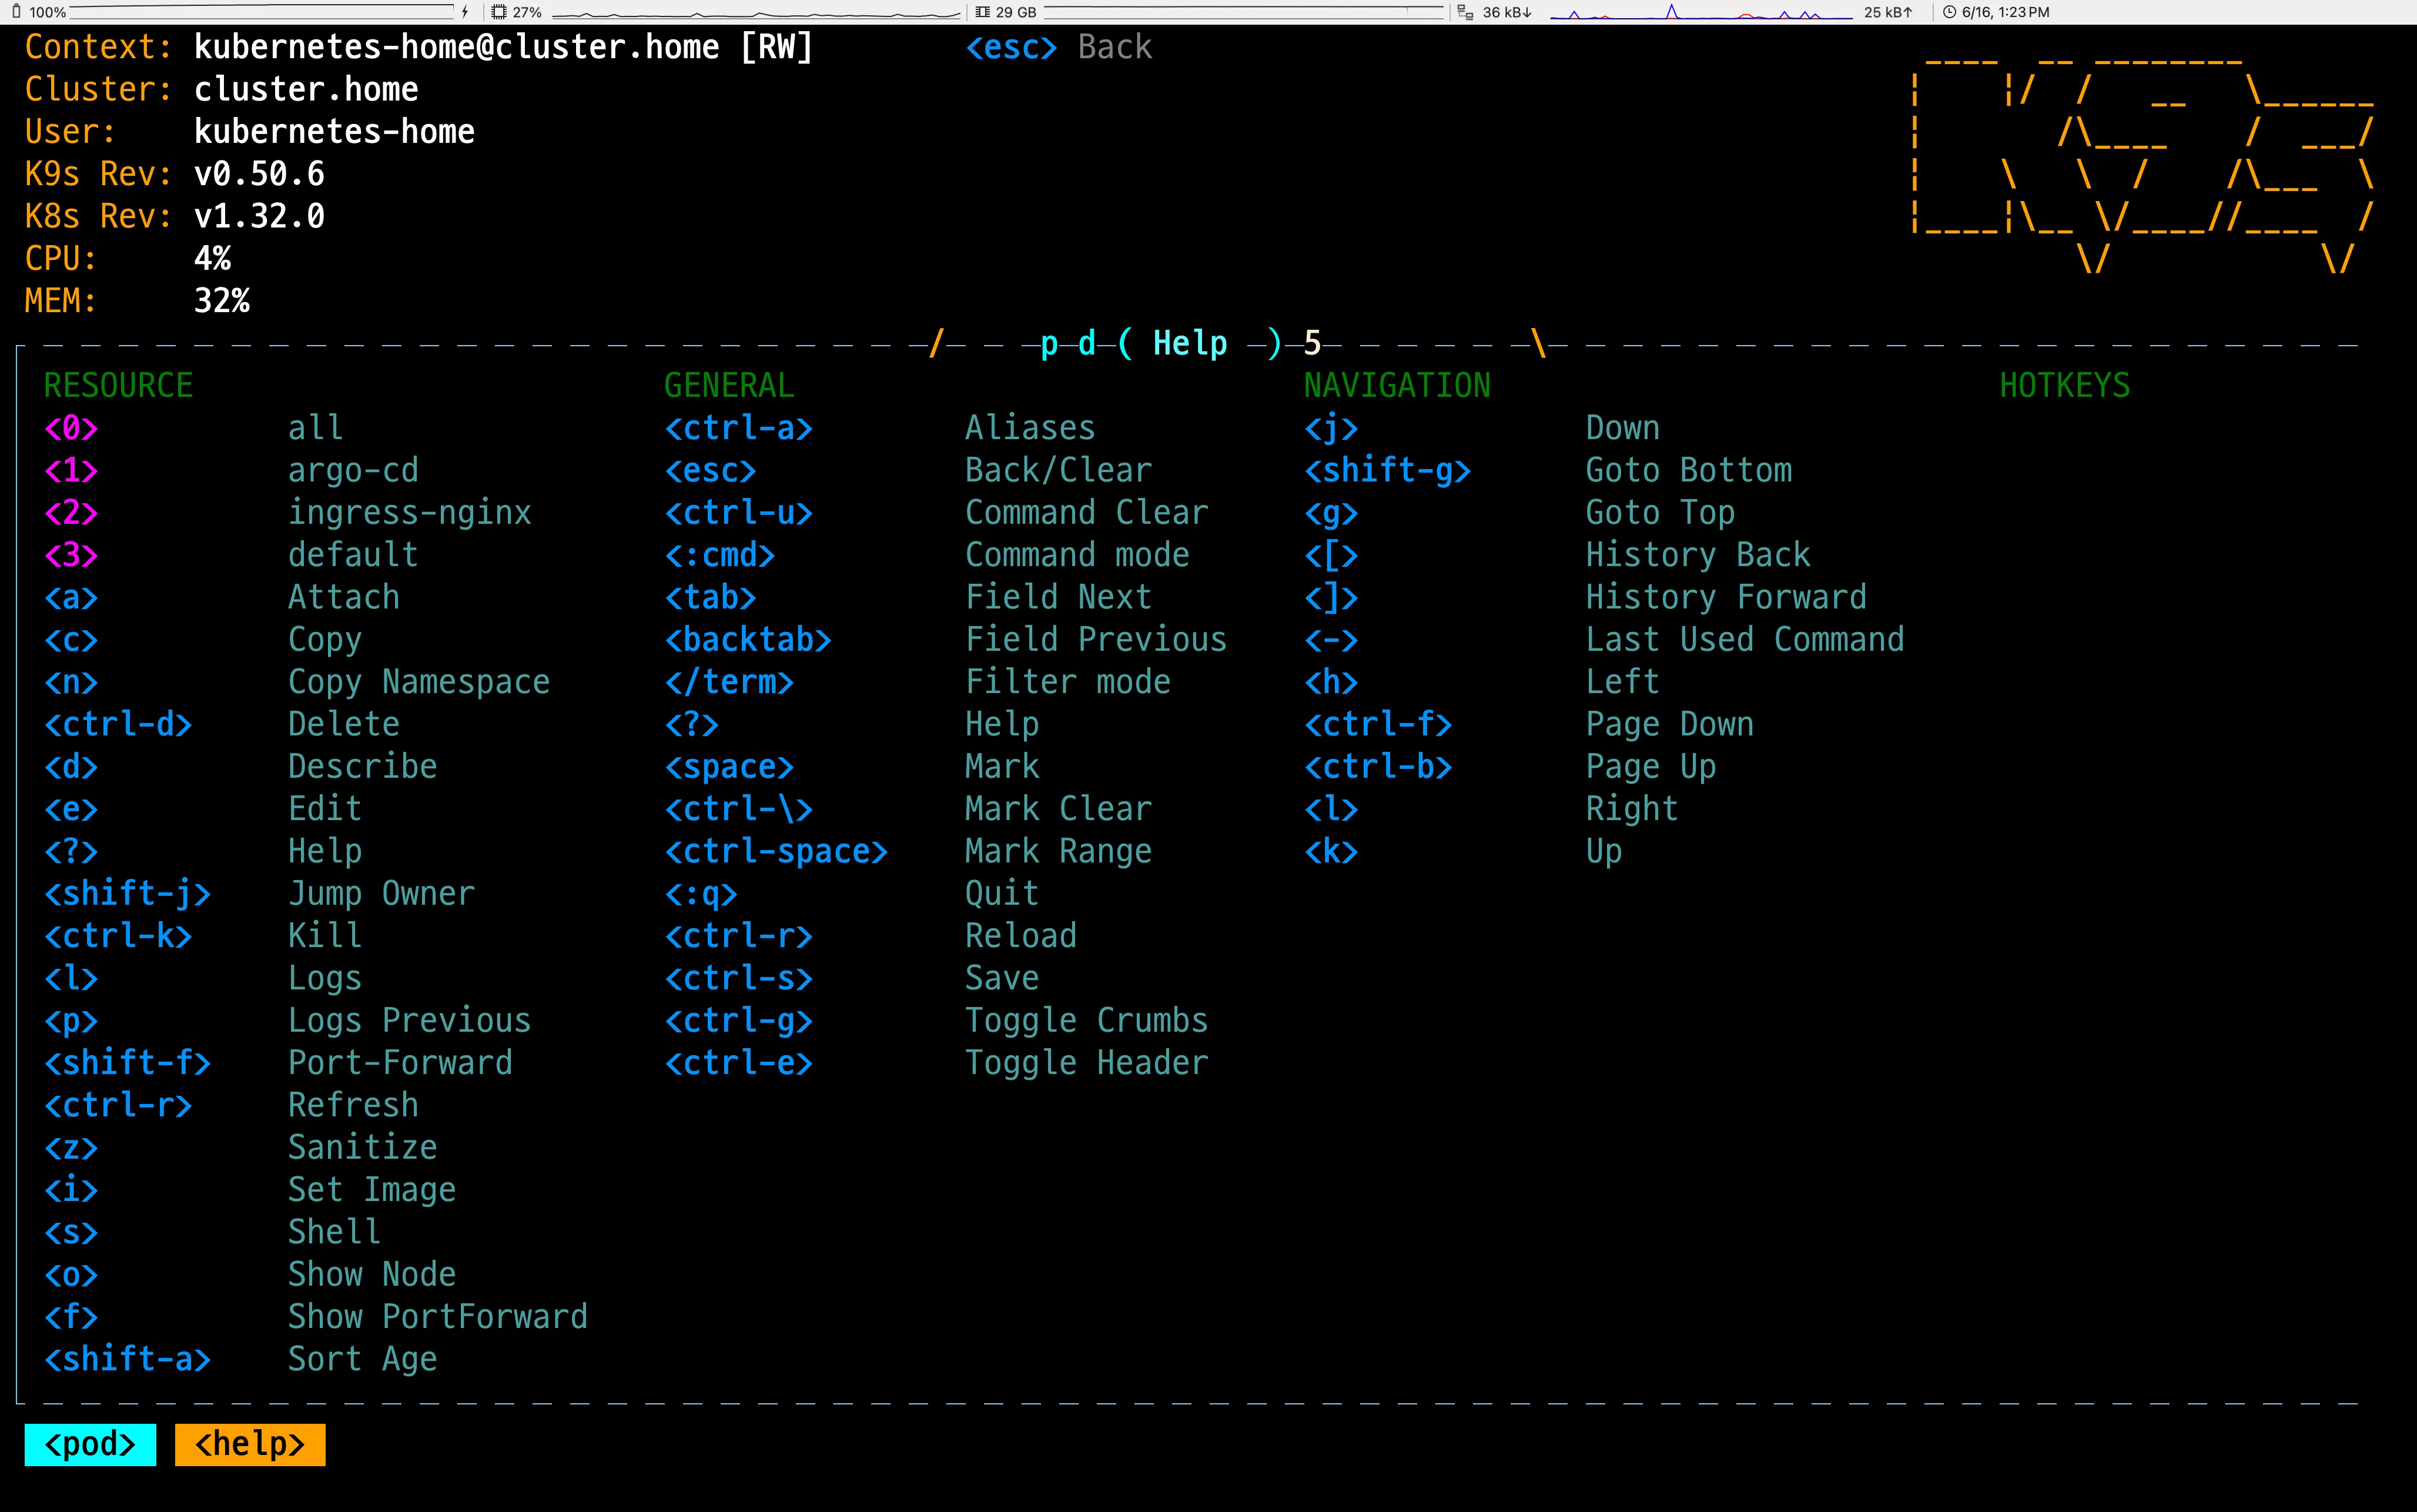
Task: Click the memory 29 GB icon
Action: tap(983, 12)
